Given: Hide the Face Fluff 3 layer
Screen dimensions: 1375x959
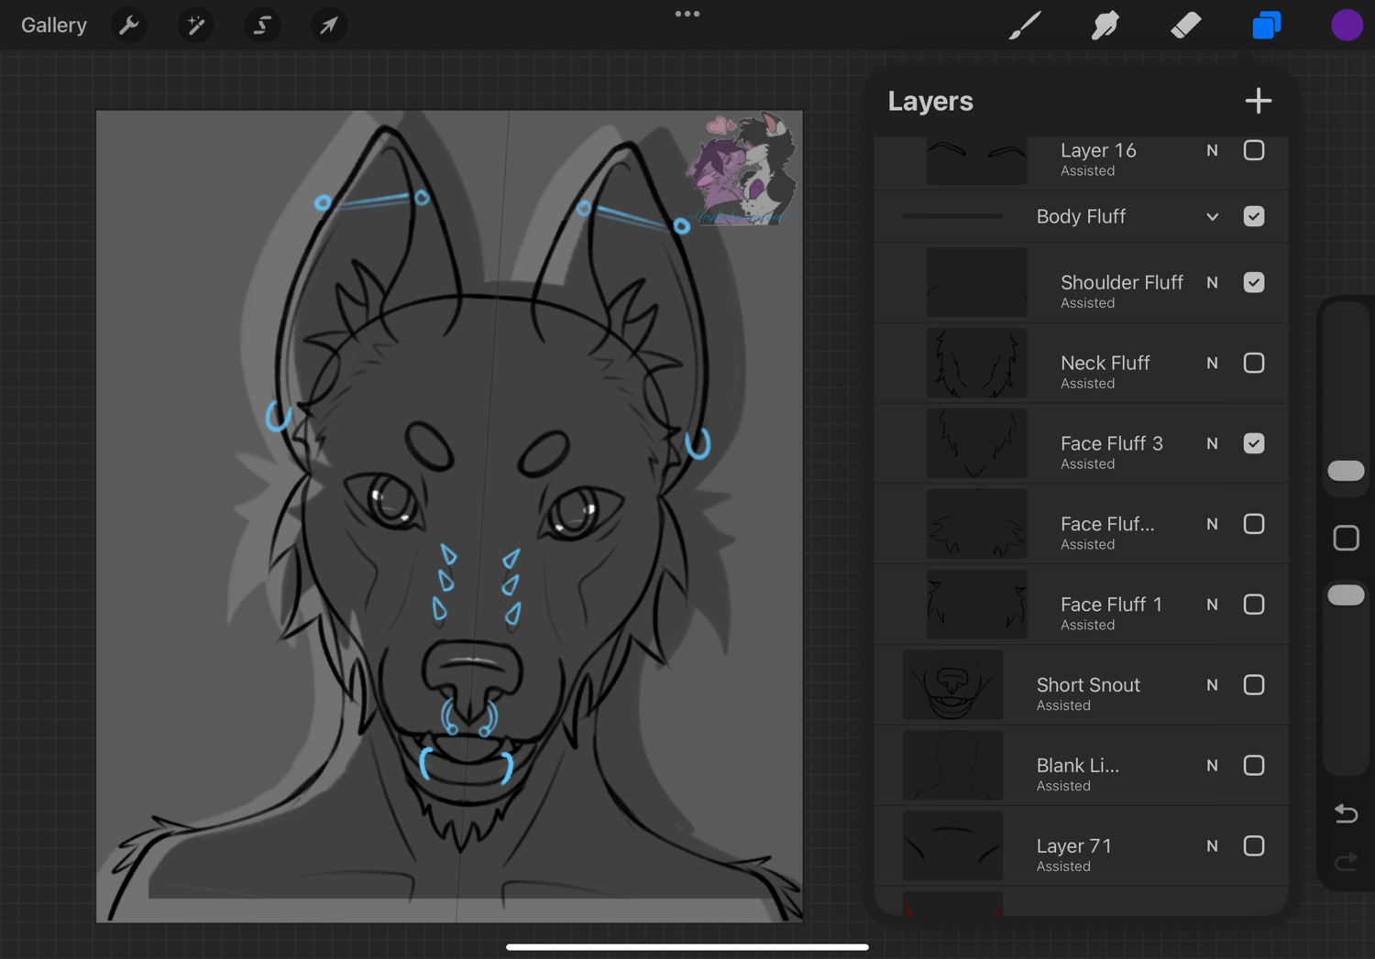Looking at the screenshot, I should tap(1254, 443).
